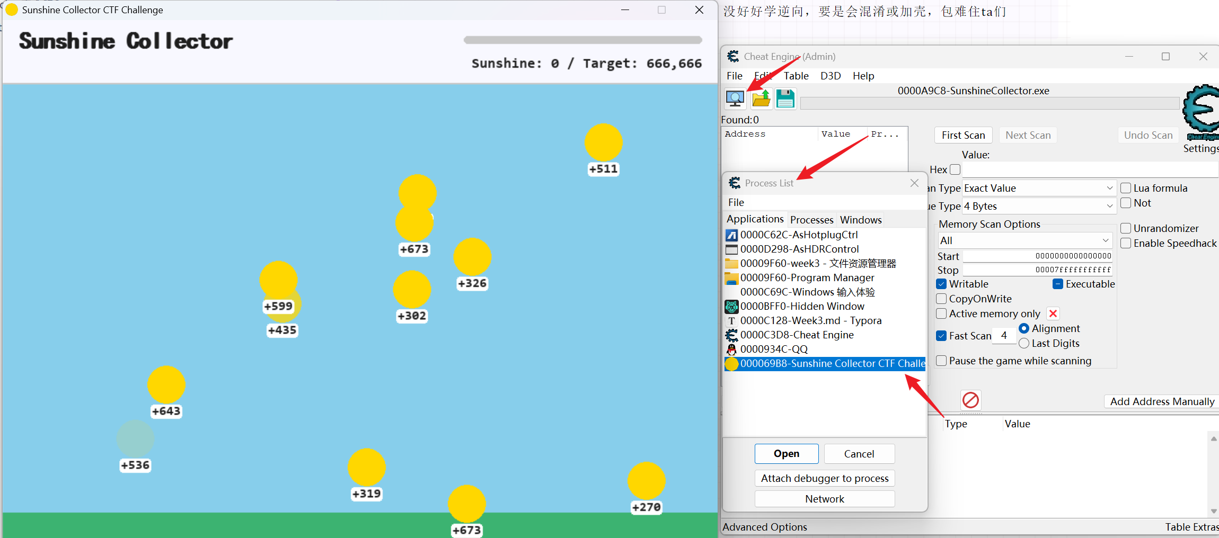Image resolution: width=1219 pixels, height=538 pixels.
Task: Select the Last Digits radio button
Action: tap(1024, 343)
